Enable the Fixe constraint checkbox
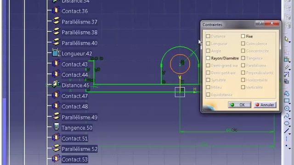Viewport: 294px width, 165px height. pos(243,36)
